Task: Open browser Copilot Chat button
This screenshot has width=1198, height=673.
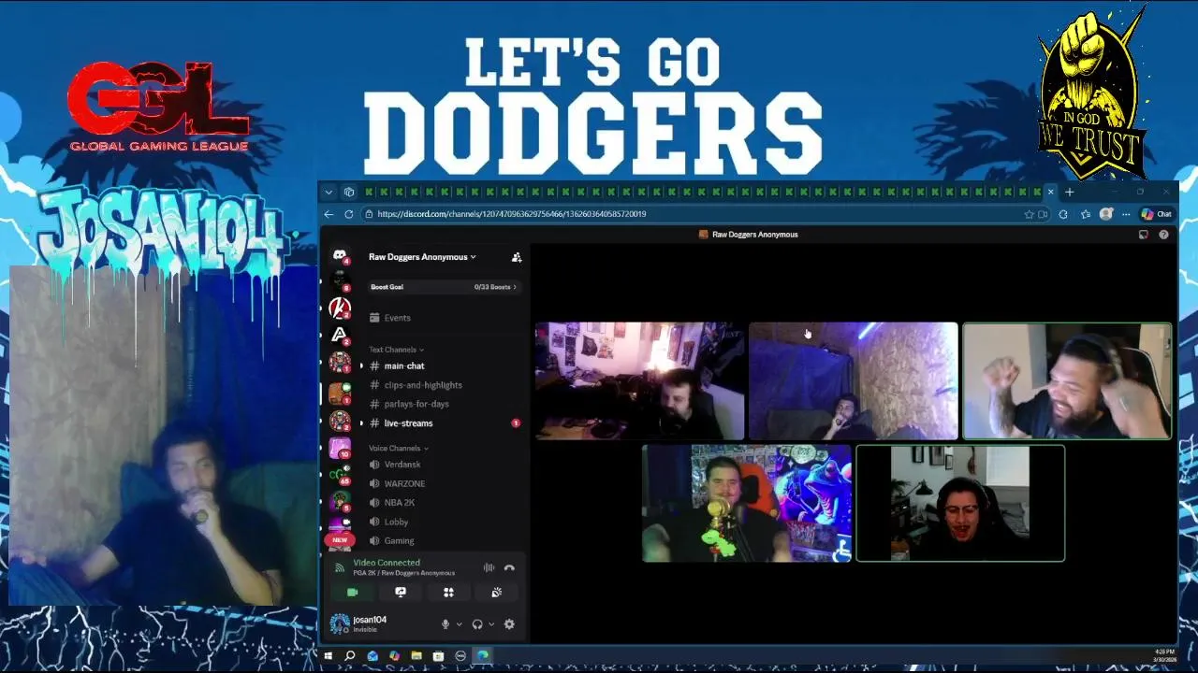Action: [x=1157, y=214]
